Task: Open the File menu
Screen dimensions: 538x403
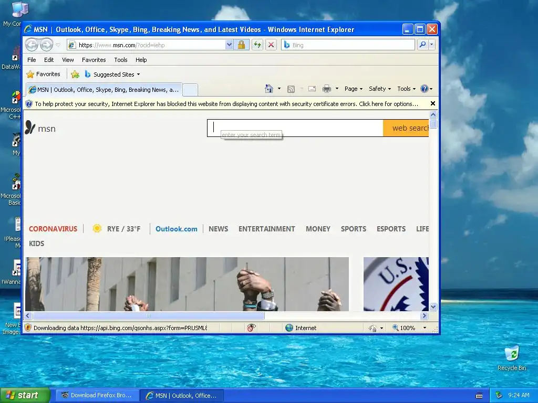Action: [x=32, y=60]
